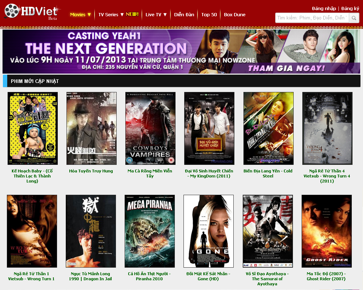363x290 pixels.
Task: Open the Ghost Rider poster thumbnail
Action: (327, 231)
